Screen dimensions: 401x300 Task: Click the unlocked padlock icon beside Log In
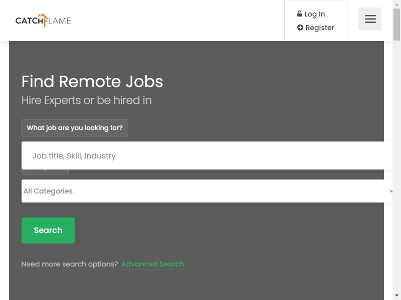point(299,14)
